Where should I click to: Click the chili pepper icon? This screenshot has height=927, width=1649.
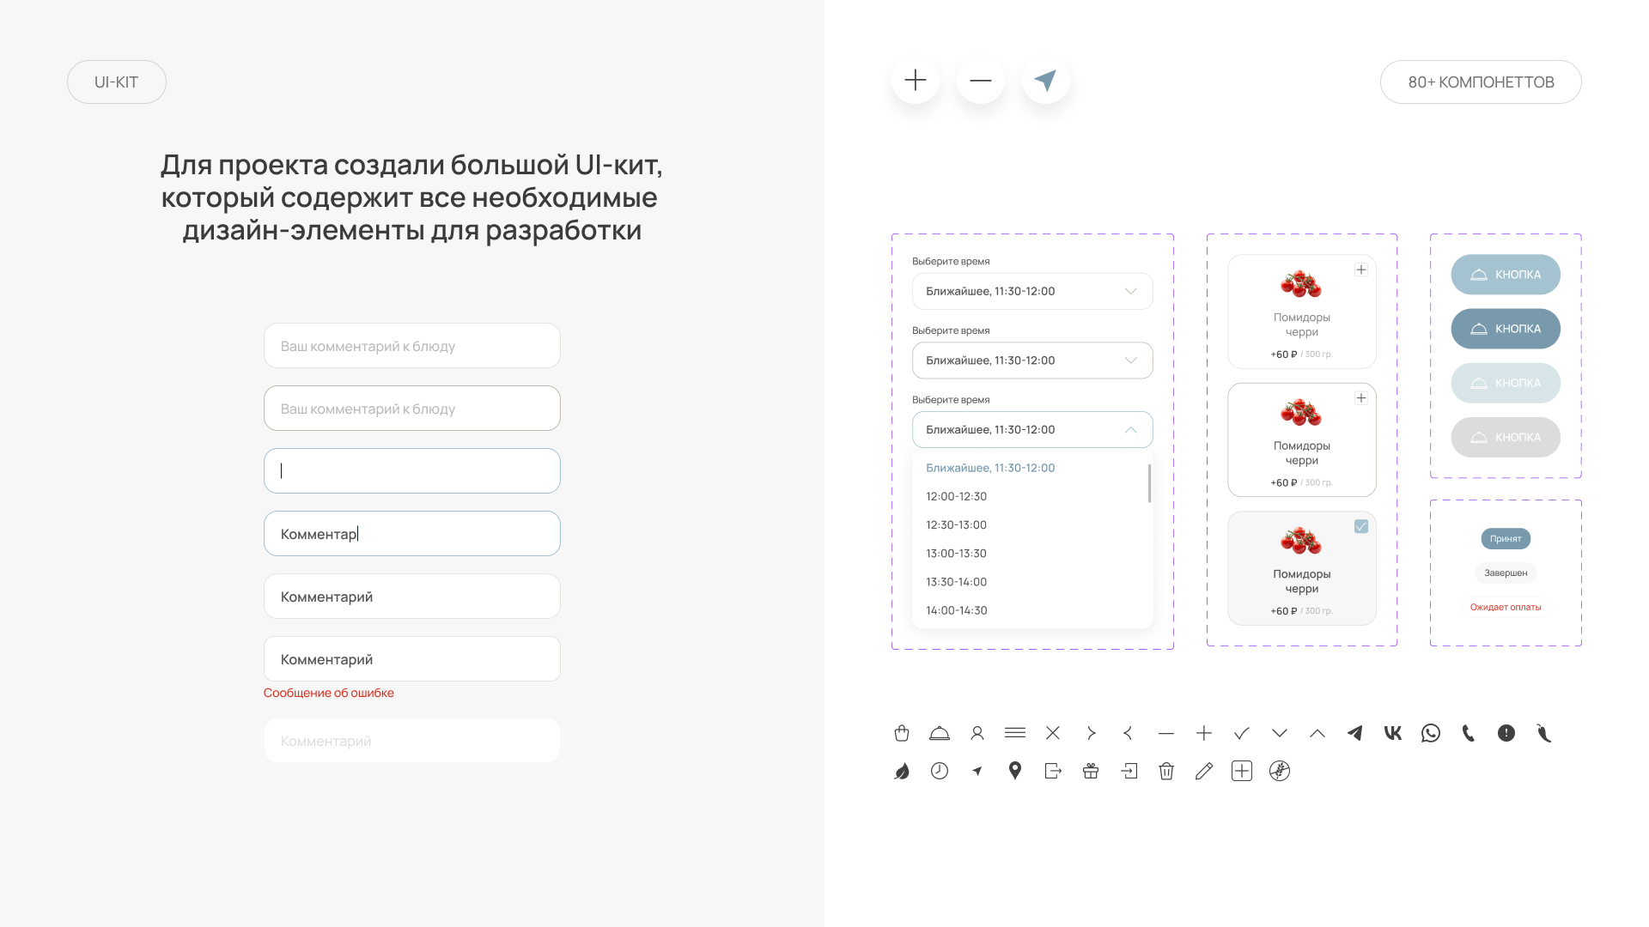[1543, 733]
